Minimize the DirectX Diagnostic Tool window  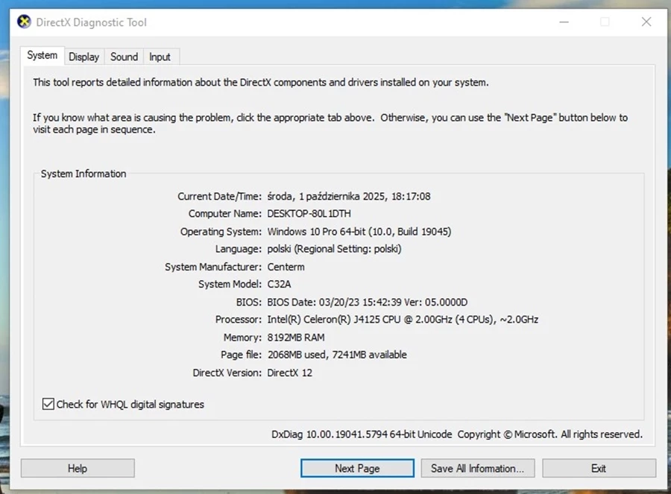click(564, 22)
